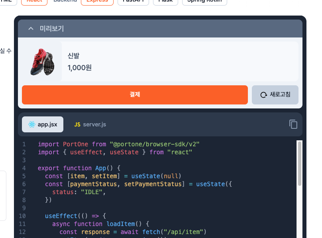This screenshot has width=322, height=238.
Task: Click the code editor vertical scrollbar
Action: 300,164
